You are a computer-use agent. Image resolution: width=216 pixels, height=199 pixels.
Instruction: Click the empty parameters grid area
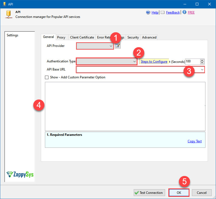click(x=125, y=106)
